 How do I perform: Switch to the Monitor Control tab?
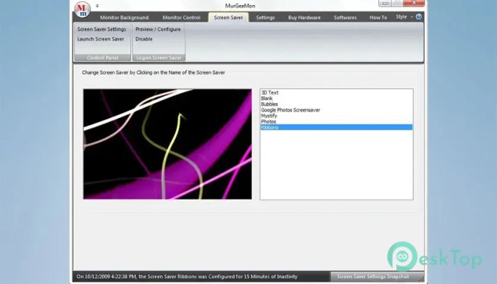point(181,18)
